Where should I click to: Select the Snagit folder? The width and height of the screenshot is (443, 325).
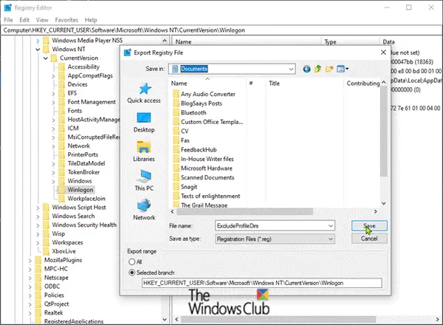coord(185,187)
